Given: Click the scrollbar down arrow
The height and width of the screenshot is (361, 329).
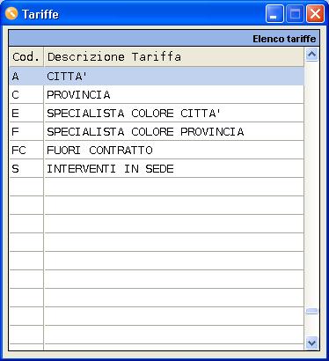Looking at the screenshot, I should (311, 343).
